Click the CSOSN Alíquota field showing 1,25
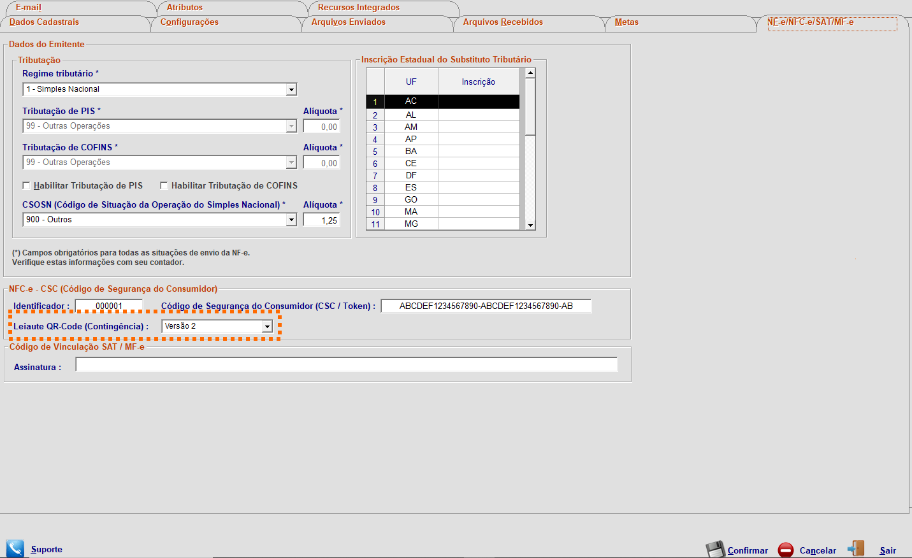The width and height of the screenshot is (912, 558). (x=321, y=220)
